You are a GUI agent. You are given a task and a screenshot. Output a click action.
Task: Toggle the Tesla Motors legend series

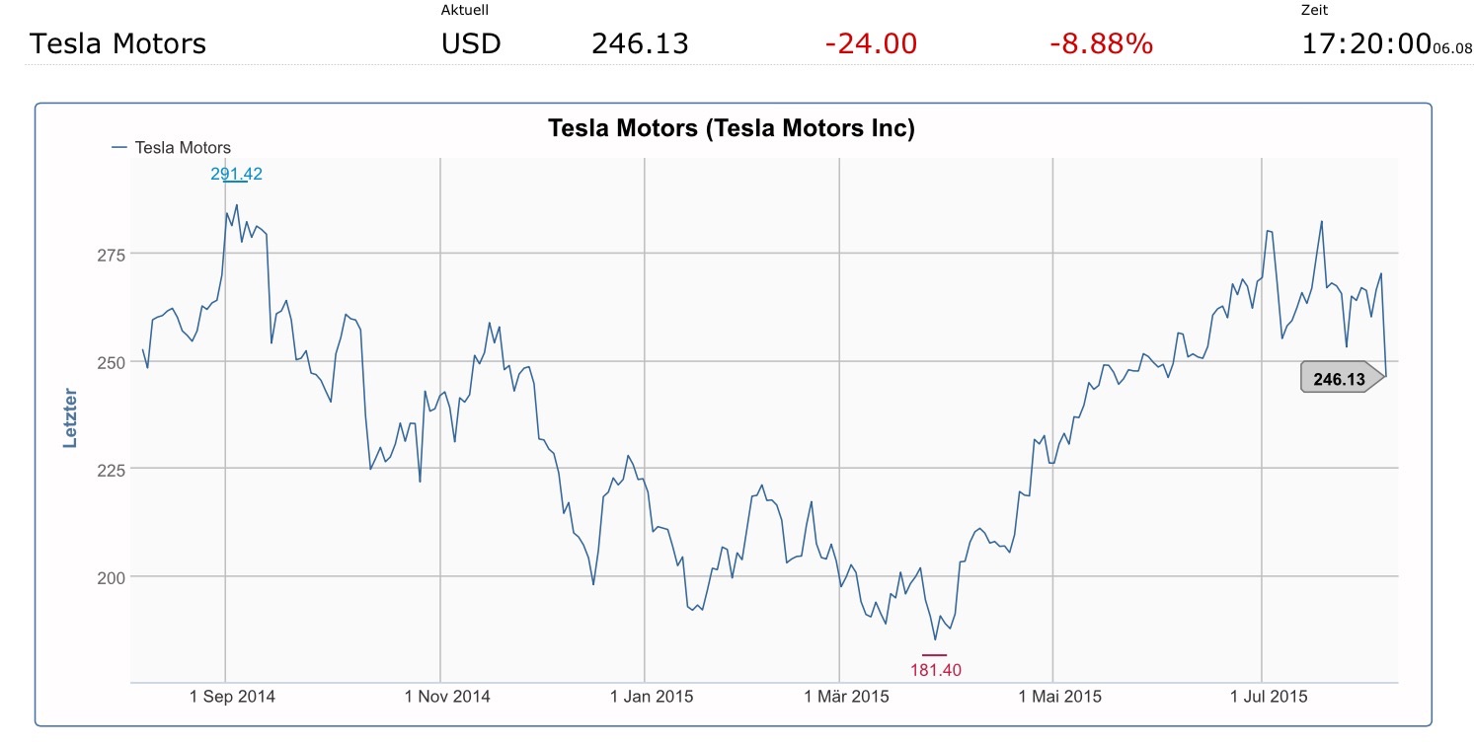(182, 148)
